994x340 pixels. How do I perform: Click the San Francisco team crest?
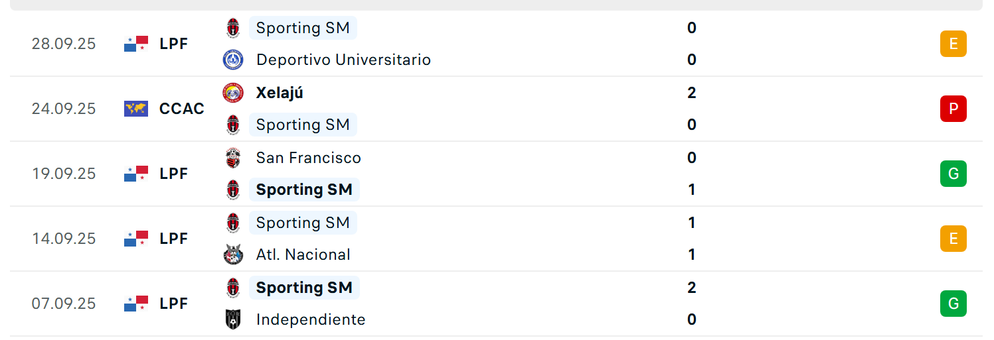point(233,158)
